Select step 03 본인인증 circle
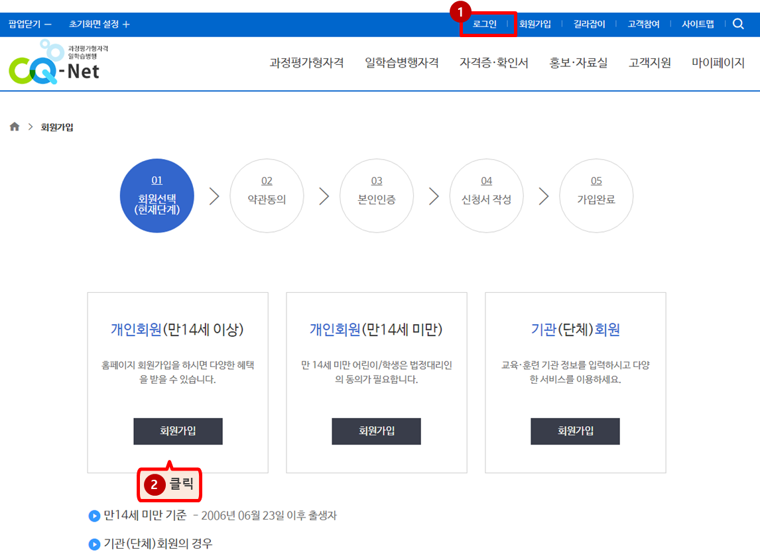This screenshot has width=760, height=554. (377, 195)
